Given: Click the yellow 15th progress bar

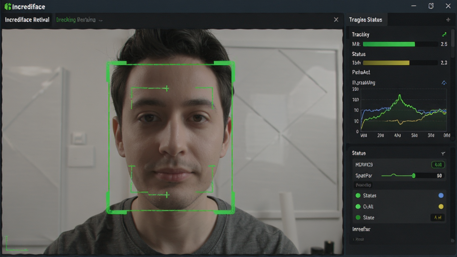Looking at the screenshot, I should click(386, 62).
